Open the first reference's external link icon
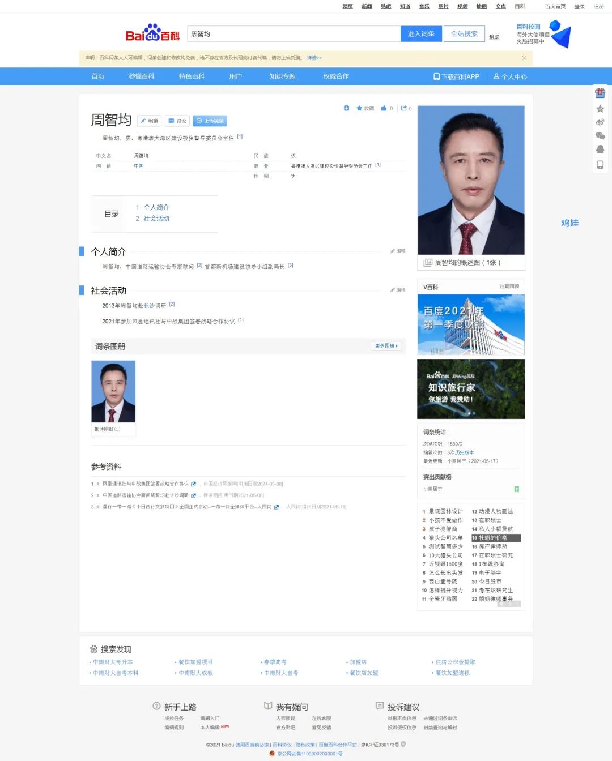 [193, 484]
